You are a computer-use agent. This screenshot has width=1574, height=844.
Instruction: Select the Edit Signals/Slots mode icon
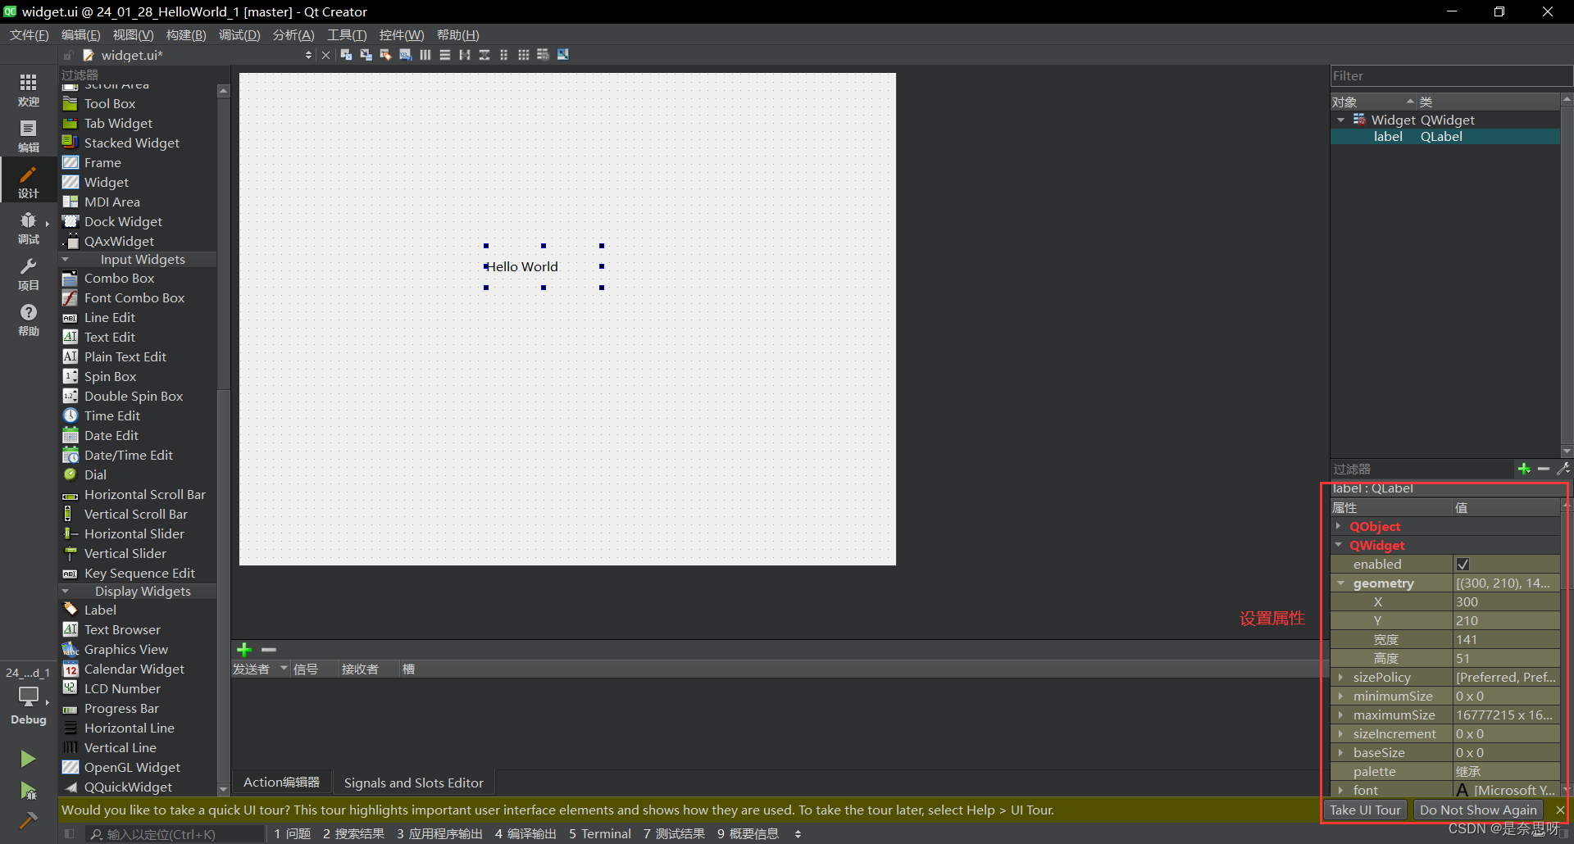tap(366, 55)
